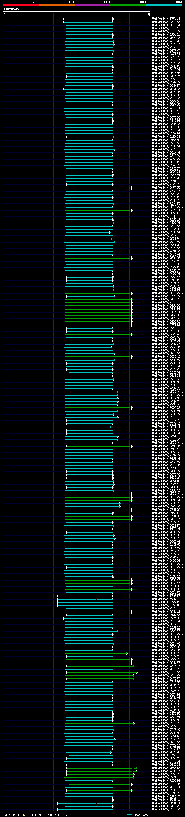The height and width of the screenshot is (817, 185).
Task: Select the UniRef100_B9TBB7 label
Action: click(x=166, y=60)
